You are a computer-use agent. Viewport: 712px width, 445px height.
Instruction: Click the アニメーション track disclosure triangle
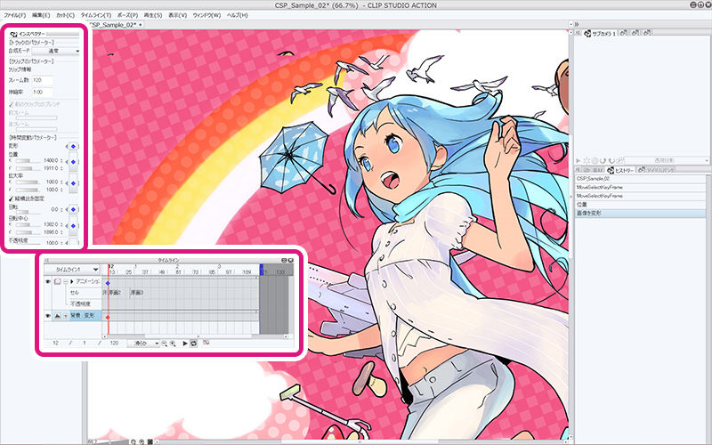[72, 282]
